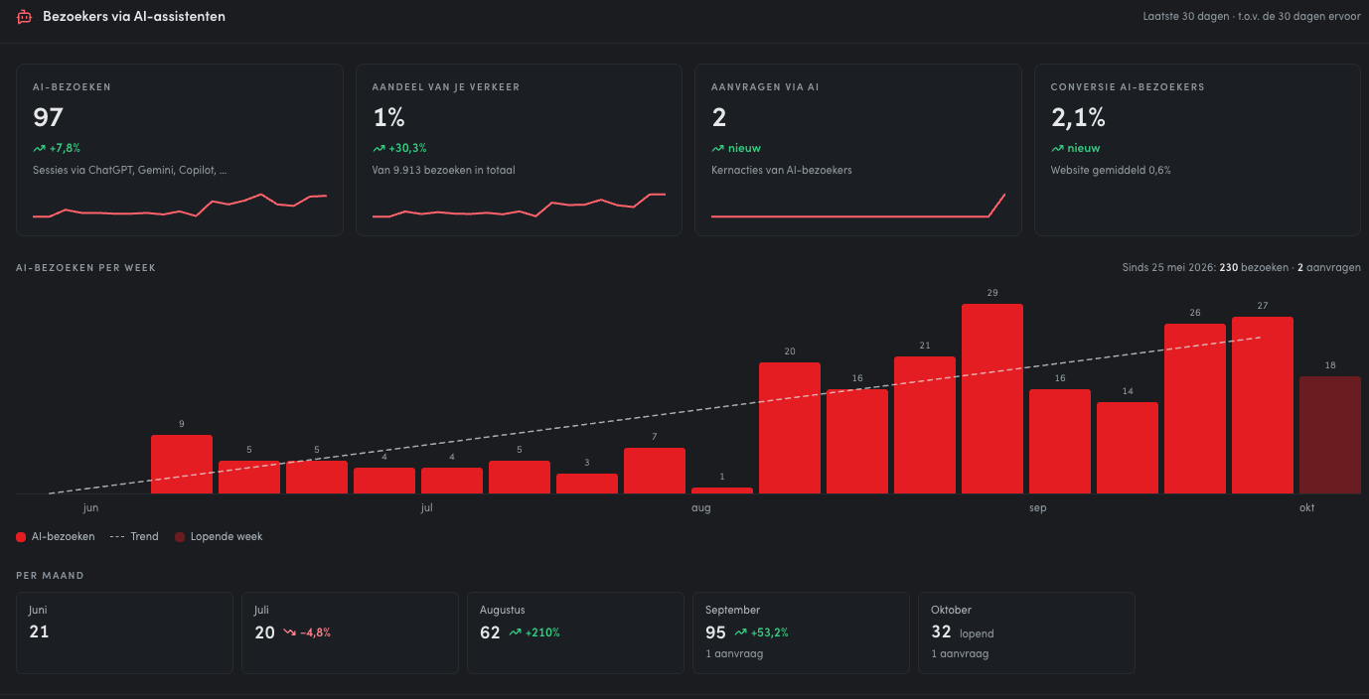
Task: Select the current-week bar labeled 18
Action: [x=1330, y=435]
